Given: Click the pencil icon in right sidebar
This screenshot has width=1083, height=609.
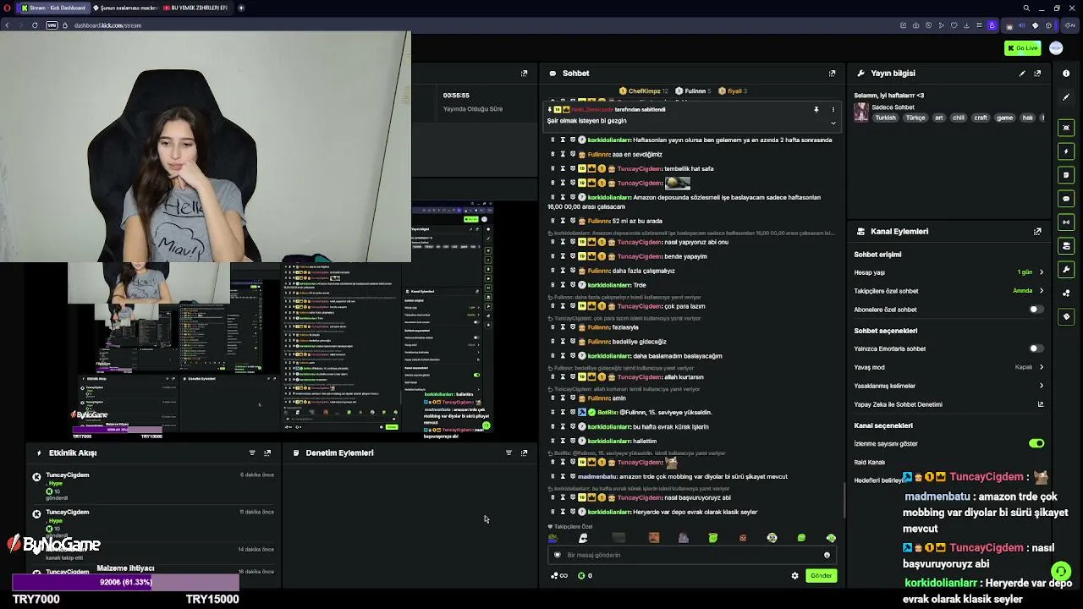Looking at the screenshot, I should click(x=1066, y=97).
